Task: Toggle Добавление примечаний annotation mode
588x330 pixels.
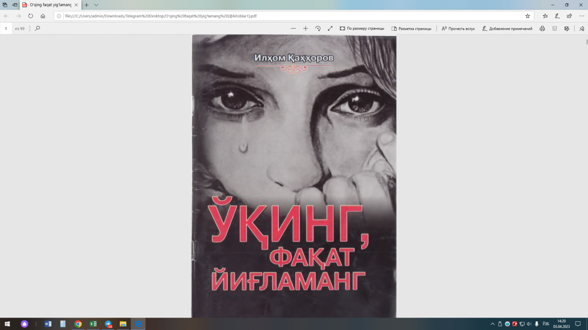Action: (x=508, y=28)
